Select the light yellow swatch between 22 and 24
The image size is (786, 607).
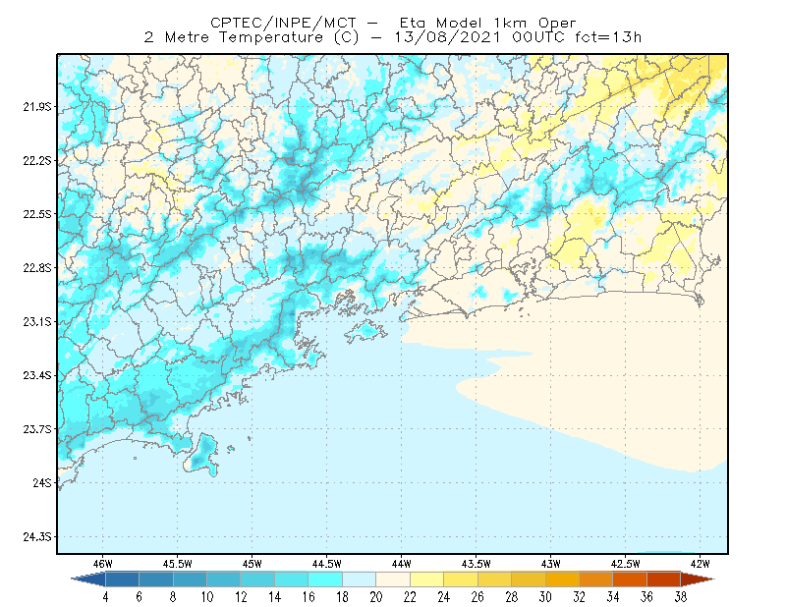[x=427, y=579]
